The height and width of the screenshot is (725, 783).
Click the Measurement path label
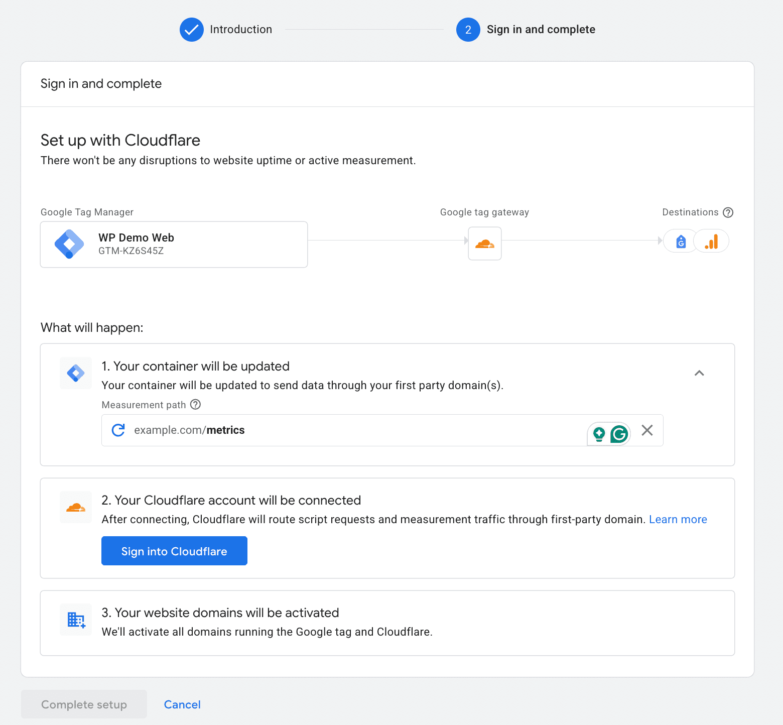tap(144, 405)
